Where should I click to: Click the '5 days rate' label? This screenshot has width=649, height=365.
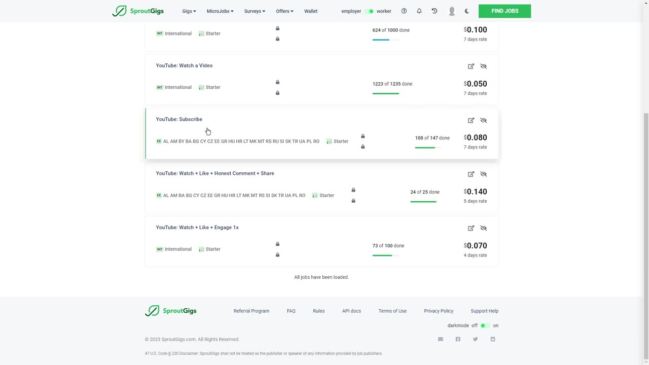point(475,201)
